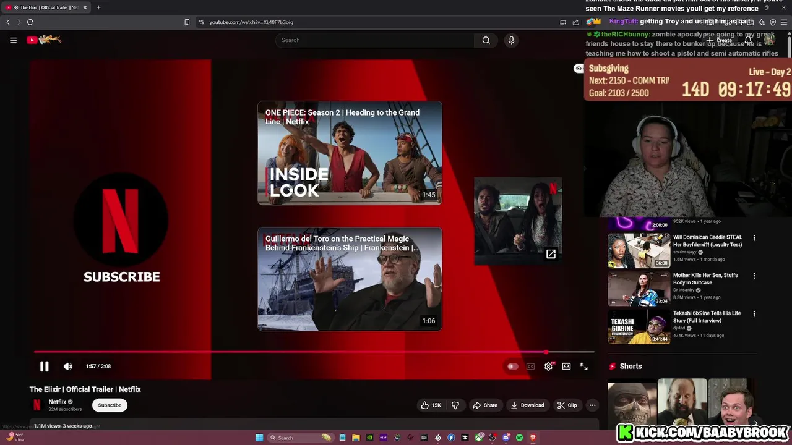This screenshot has width=792, height=445.
Task: Open the player settings gear
Action: click(x=548, y=367)
